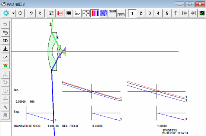206x136 pixels.
Task: Open the sliders adjustment icon
Action: click(51, 13)
